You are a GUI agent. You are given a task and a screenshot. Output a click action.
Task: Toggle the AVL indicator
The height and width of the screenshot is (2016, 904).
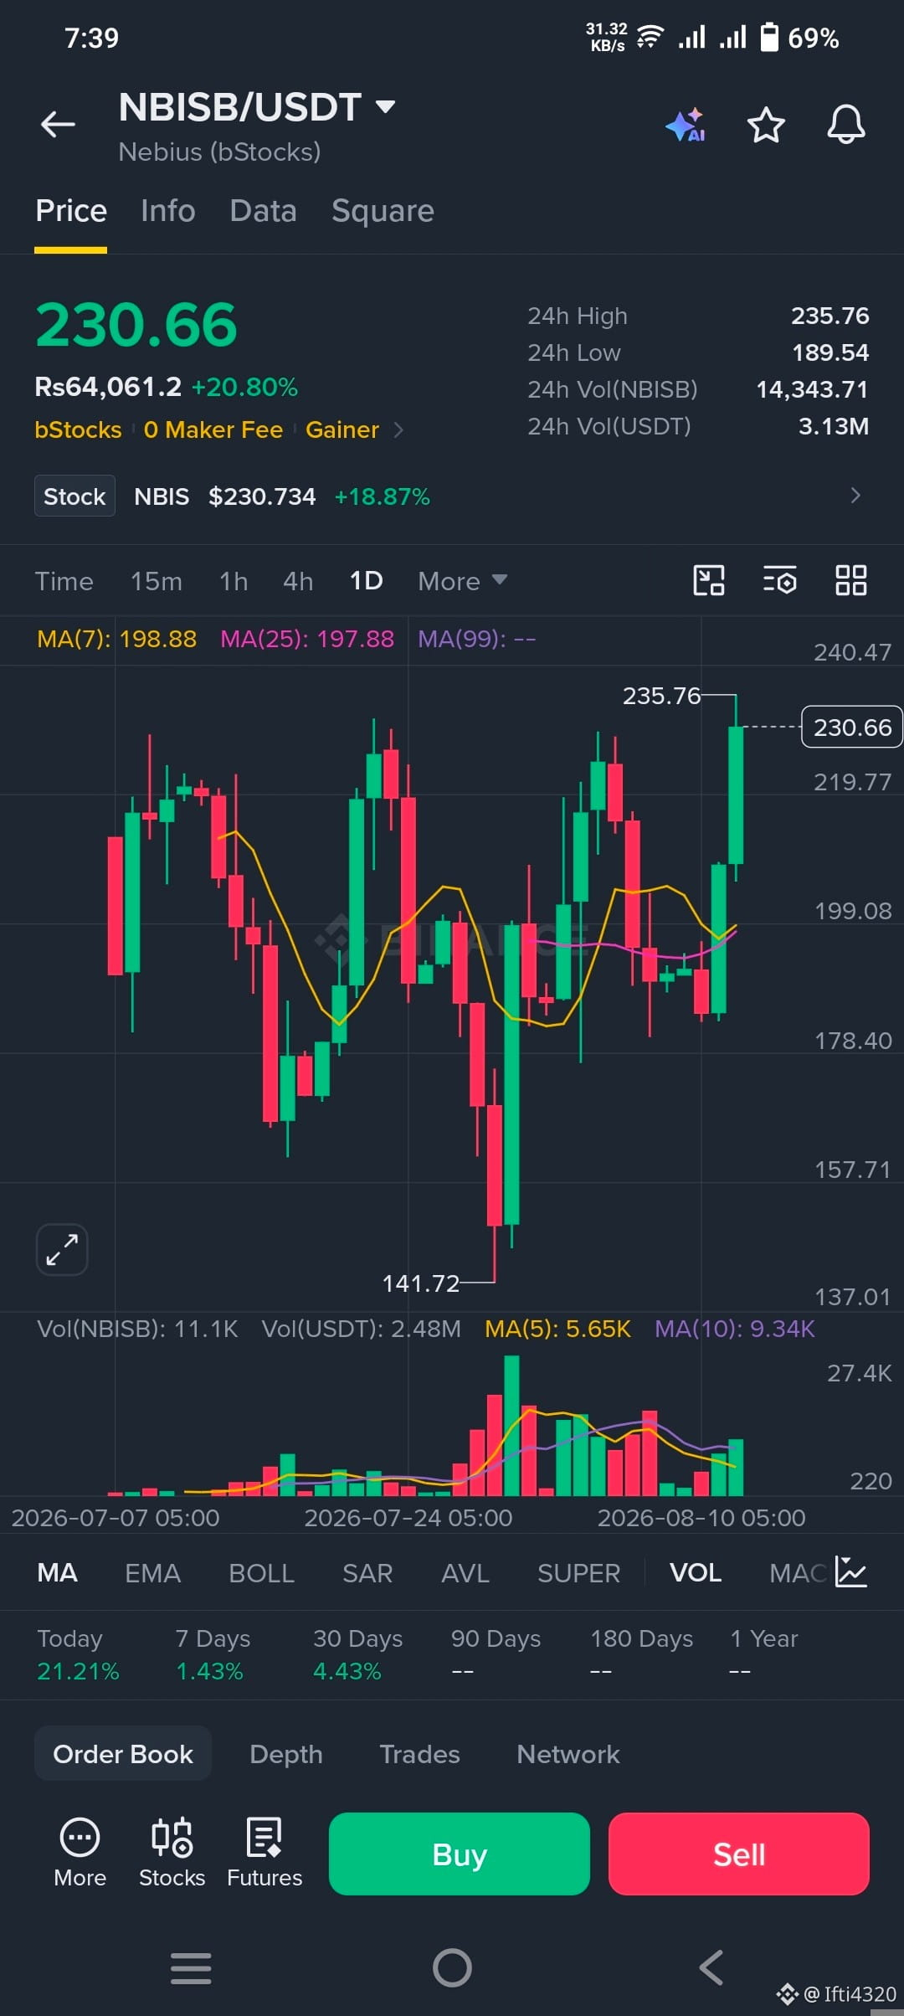465,1573
